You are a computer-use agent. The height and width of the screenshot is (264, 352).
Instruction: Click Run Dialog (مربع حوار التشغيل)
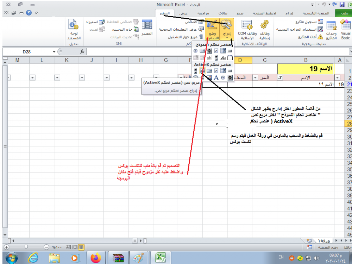point(186,37)
